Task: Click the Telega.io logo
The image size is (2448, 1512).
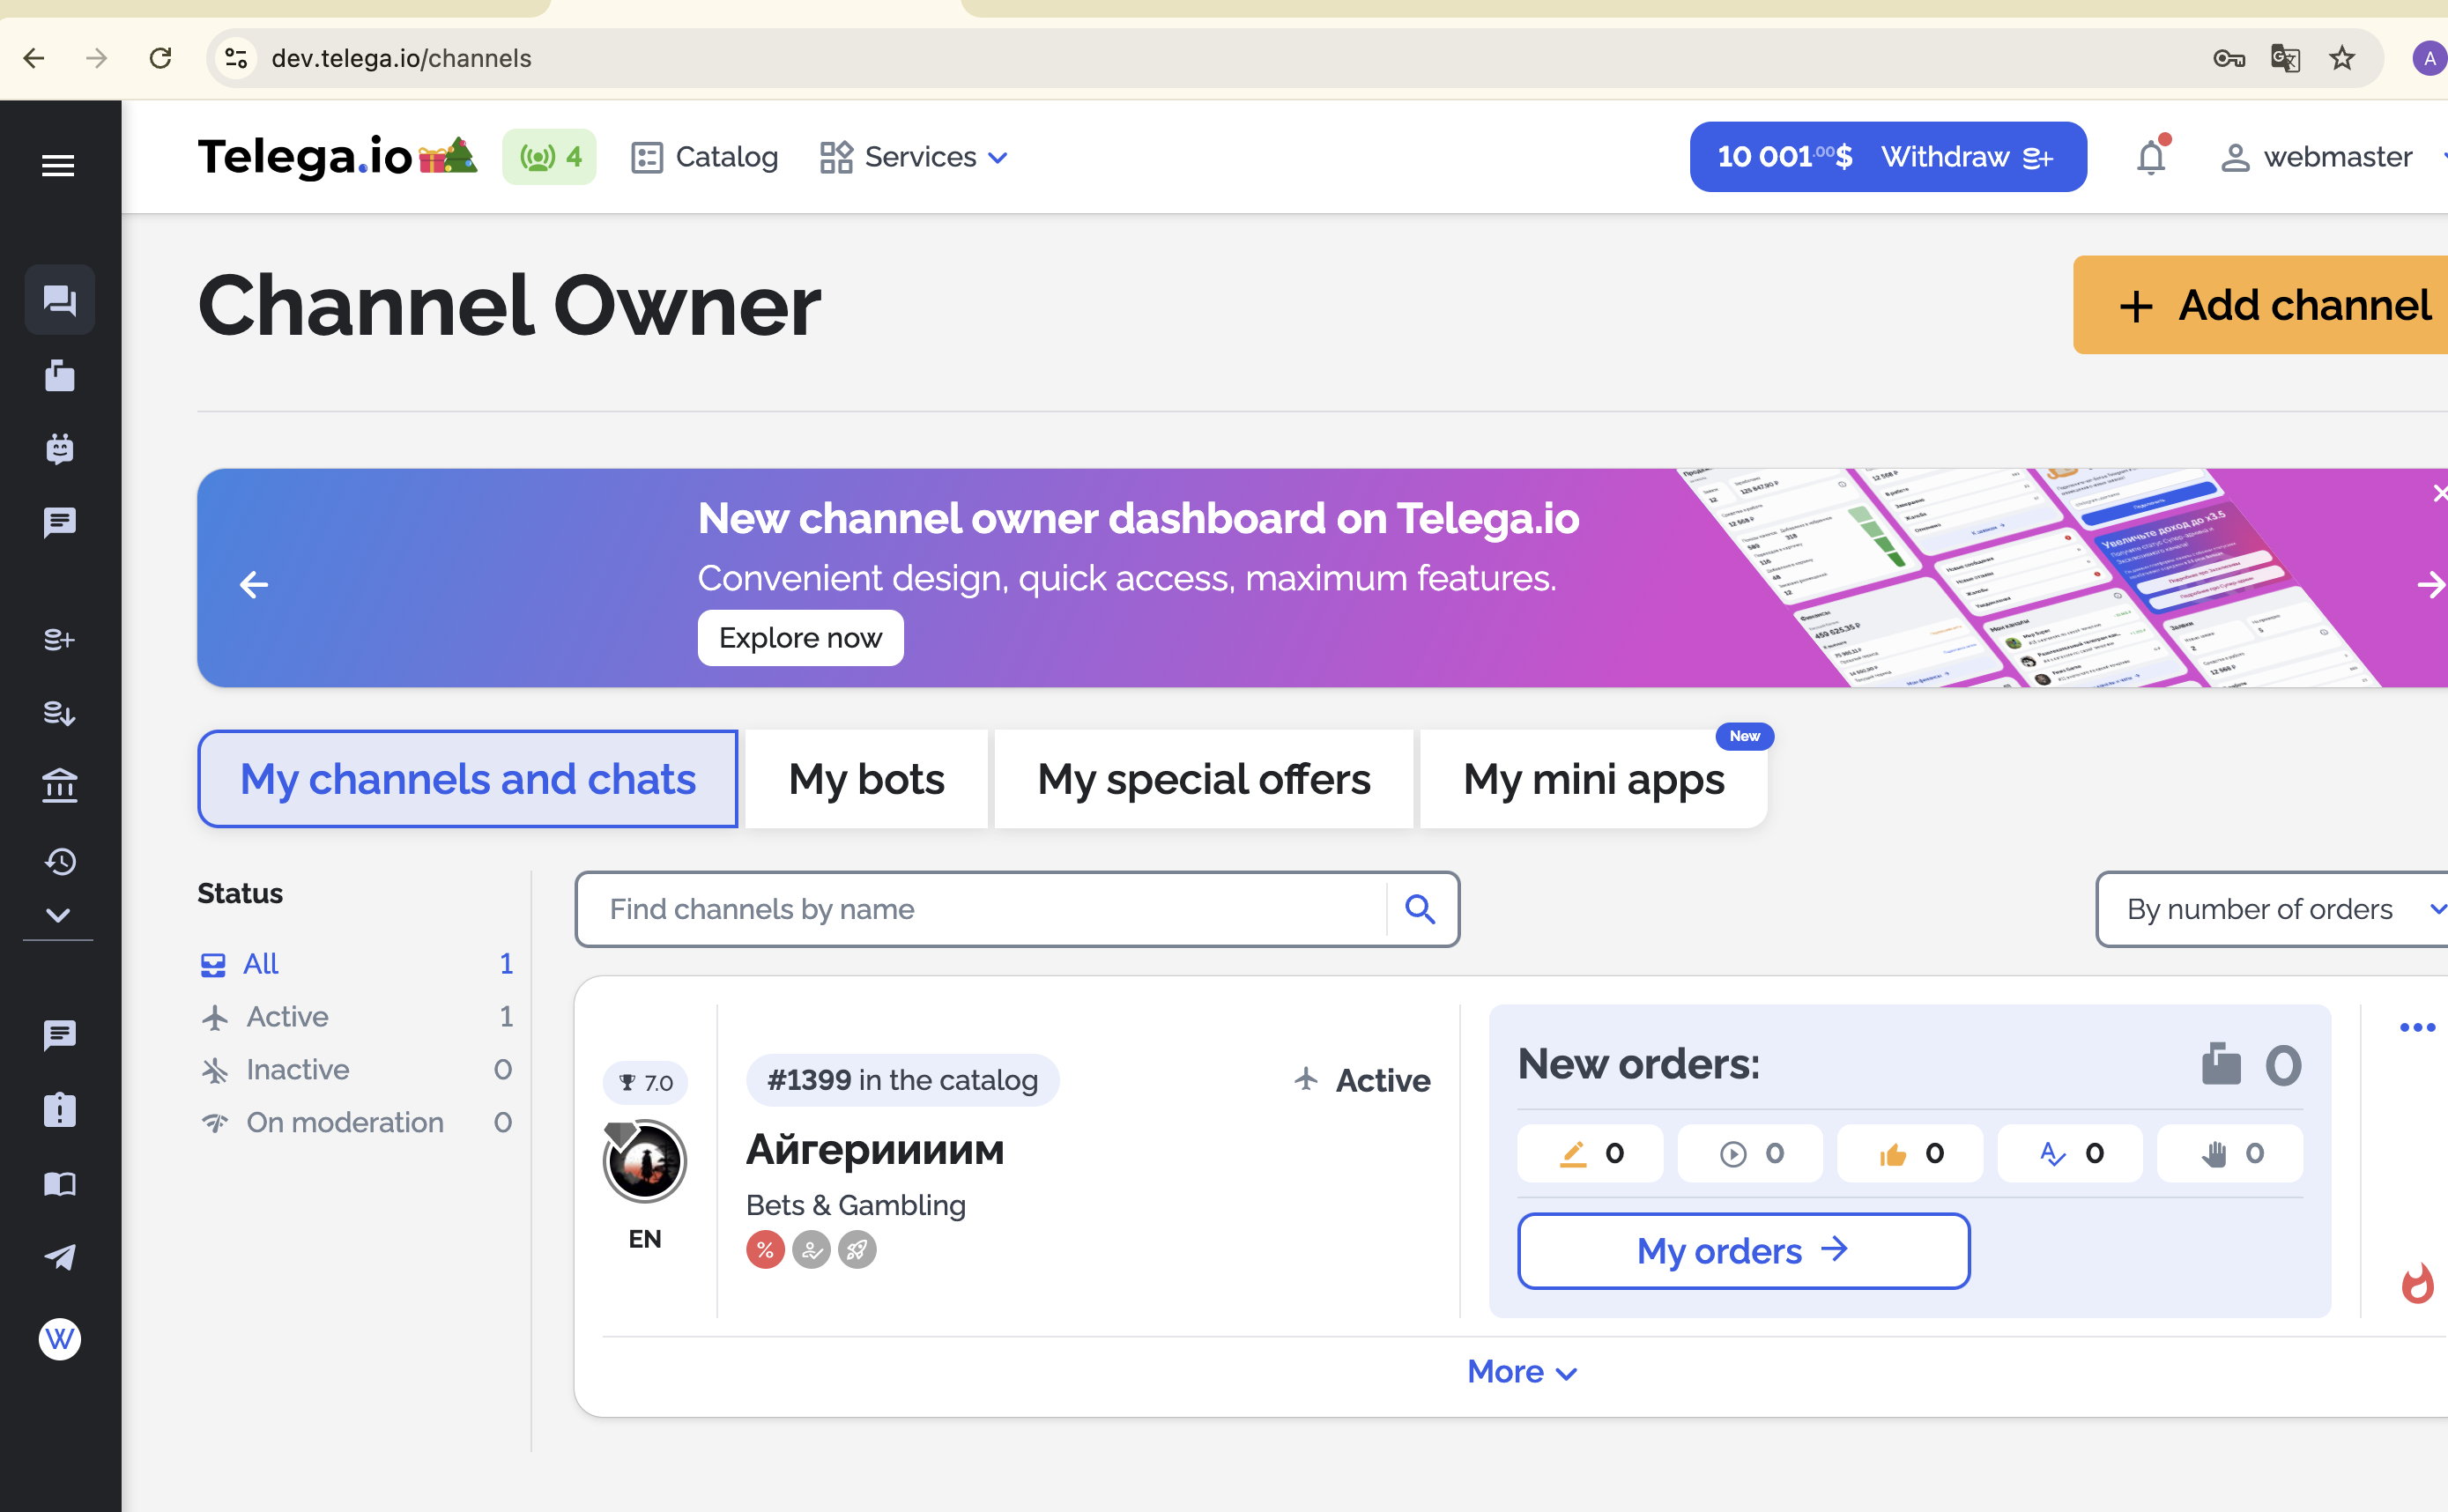Action: click(337, 157)
